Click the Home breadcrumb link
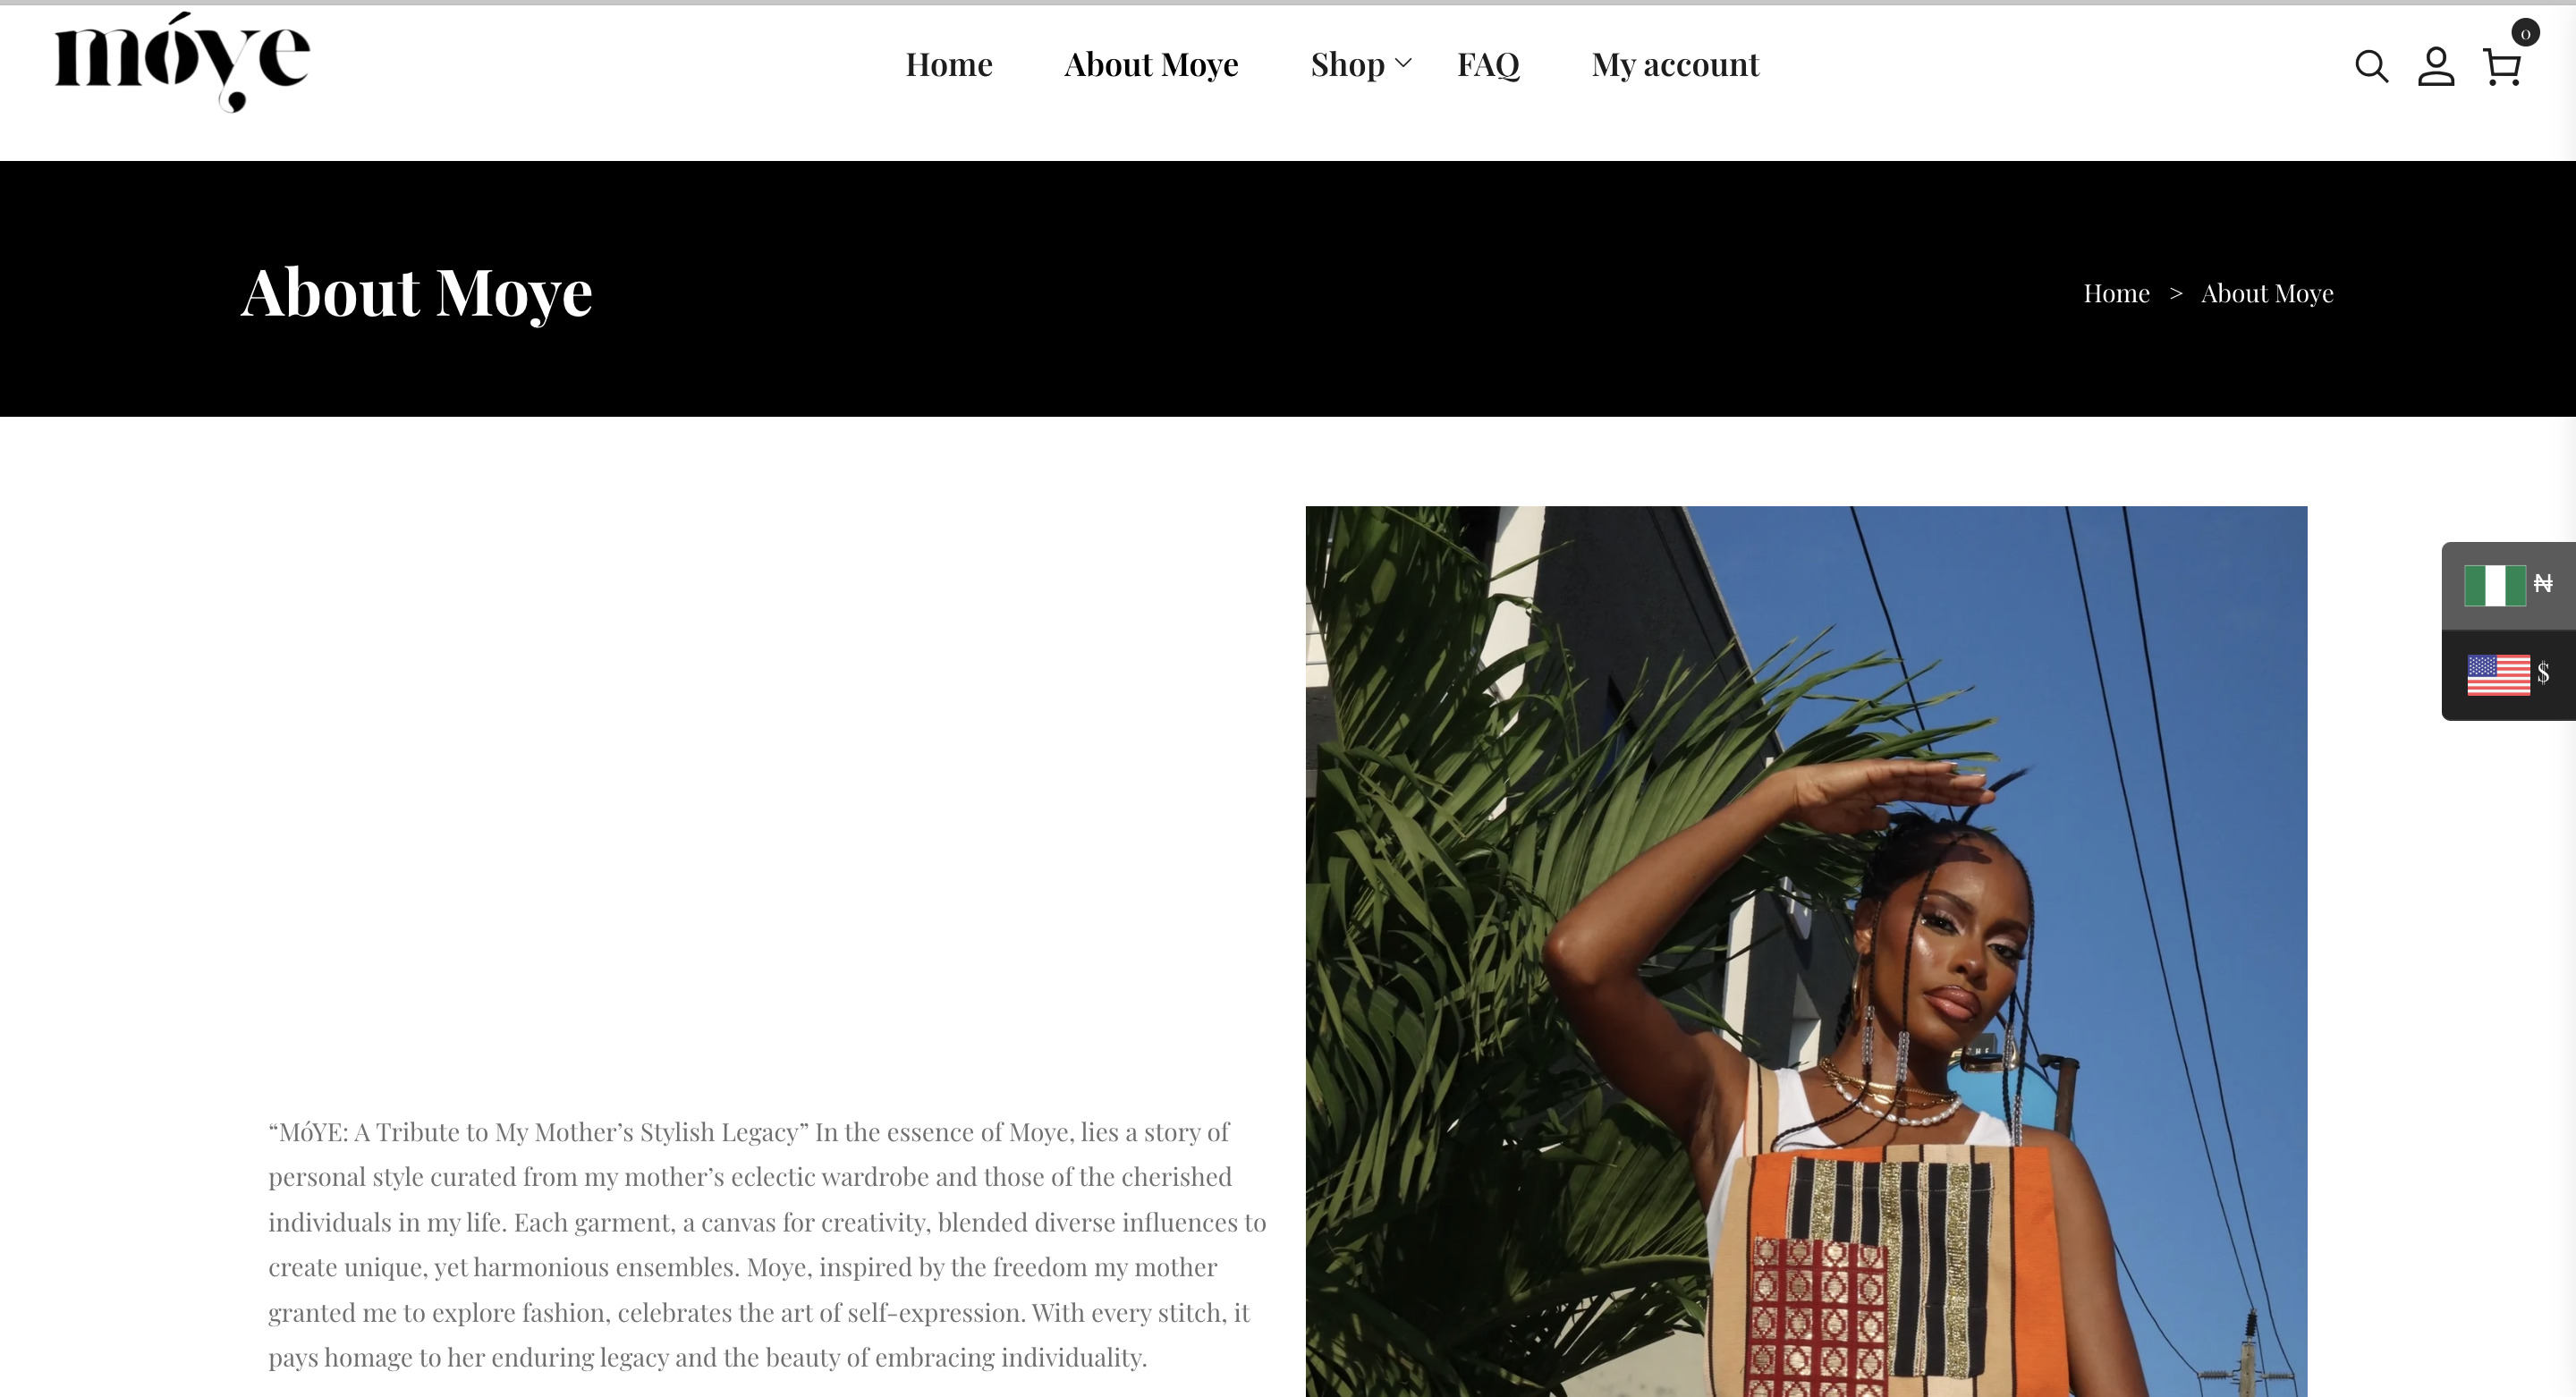Screen dimensions: 2576x1397 click(2116, 293)
